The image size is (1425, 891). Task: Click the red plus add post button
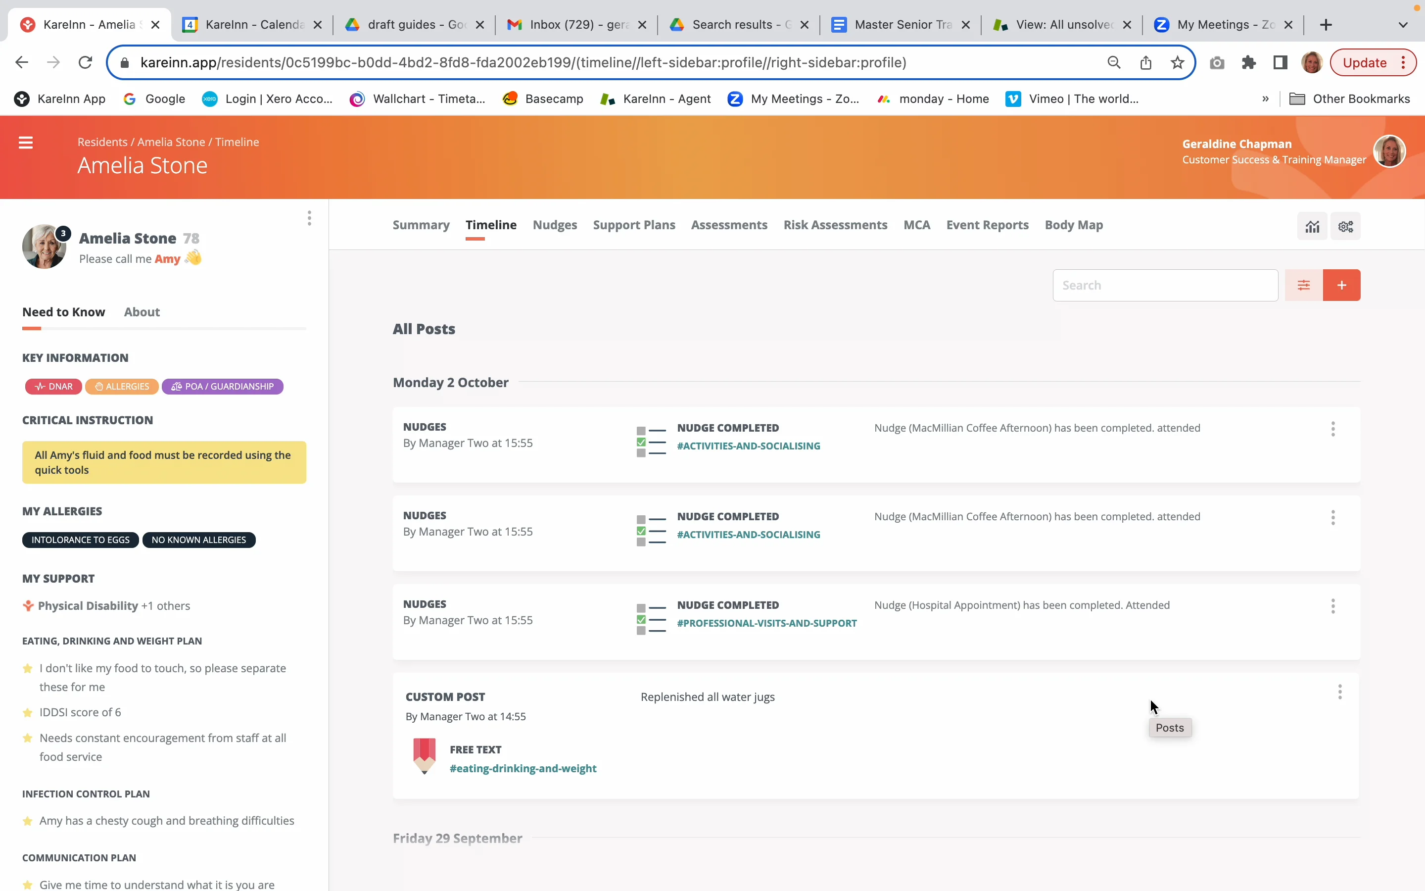click(x=1341, y=285)
